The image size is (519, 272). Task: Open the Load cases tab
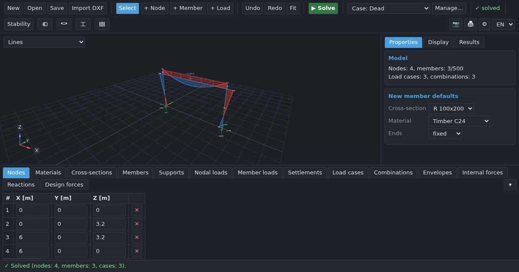[348, 173]
